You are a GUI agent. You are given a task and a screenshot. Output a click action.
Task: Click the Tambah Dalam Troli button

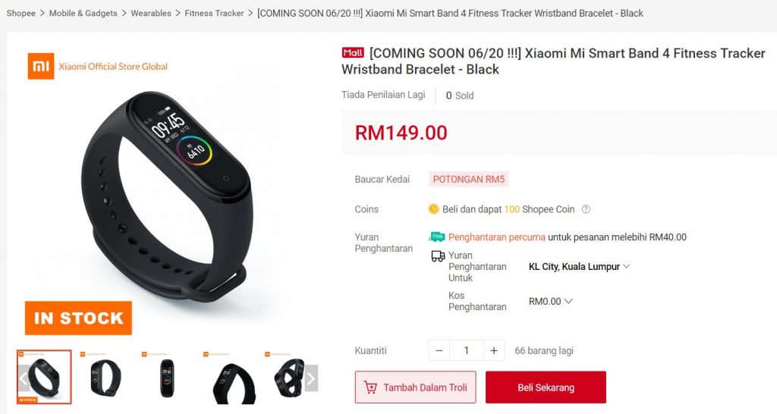415,387
